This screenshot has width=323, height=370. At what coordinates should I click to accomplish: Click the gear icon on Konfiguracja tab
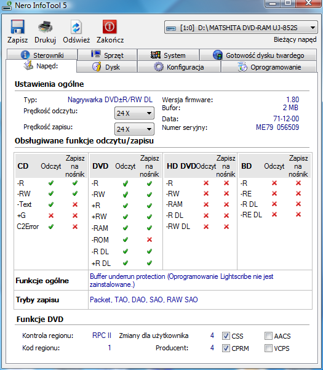(159, 66)
